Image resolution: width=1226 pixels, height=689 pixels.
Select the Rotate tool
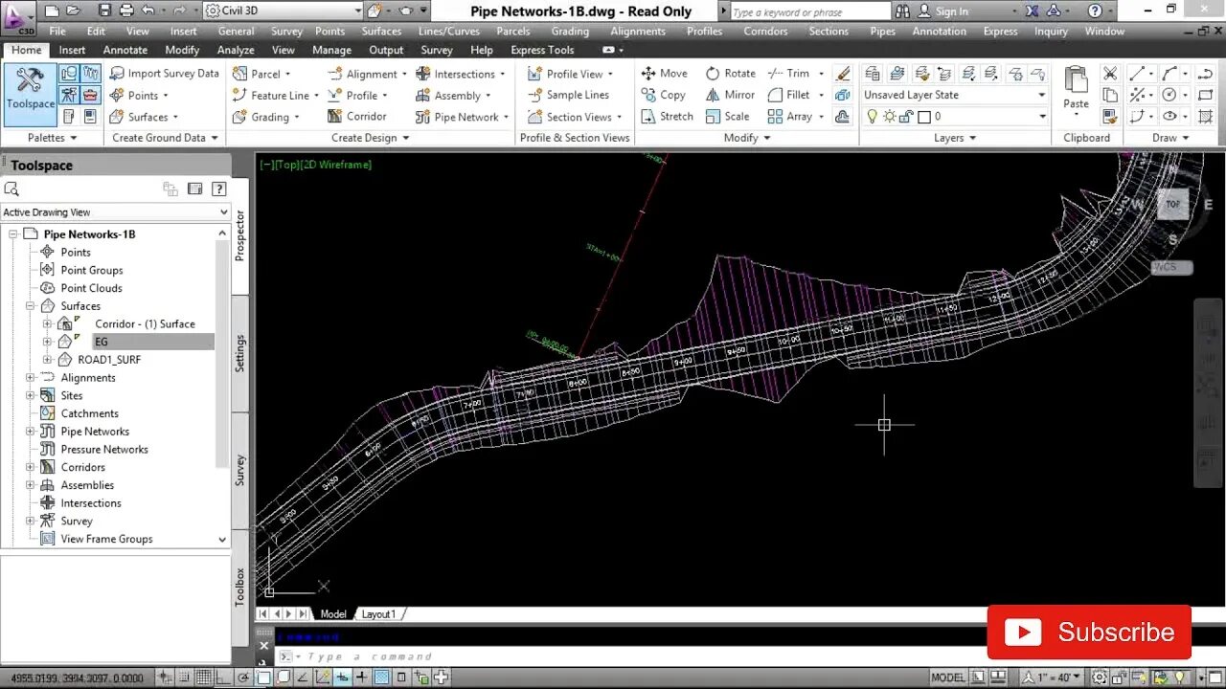tap(731, 73)
